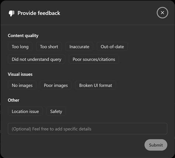Click the thumbs-down icon beside Provide feedback
The width and height of the screenshot is (175, 158).
tap(11, 13)
